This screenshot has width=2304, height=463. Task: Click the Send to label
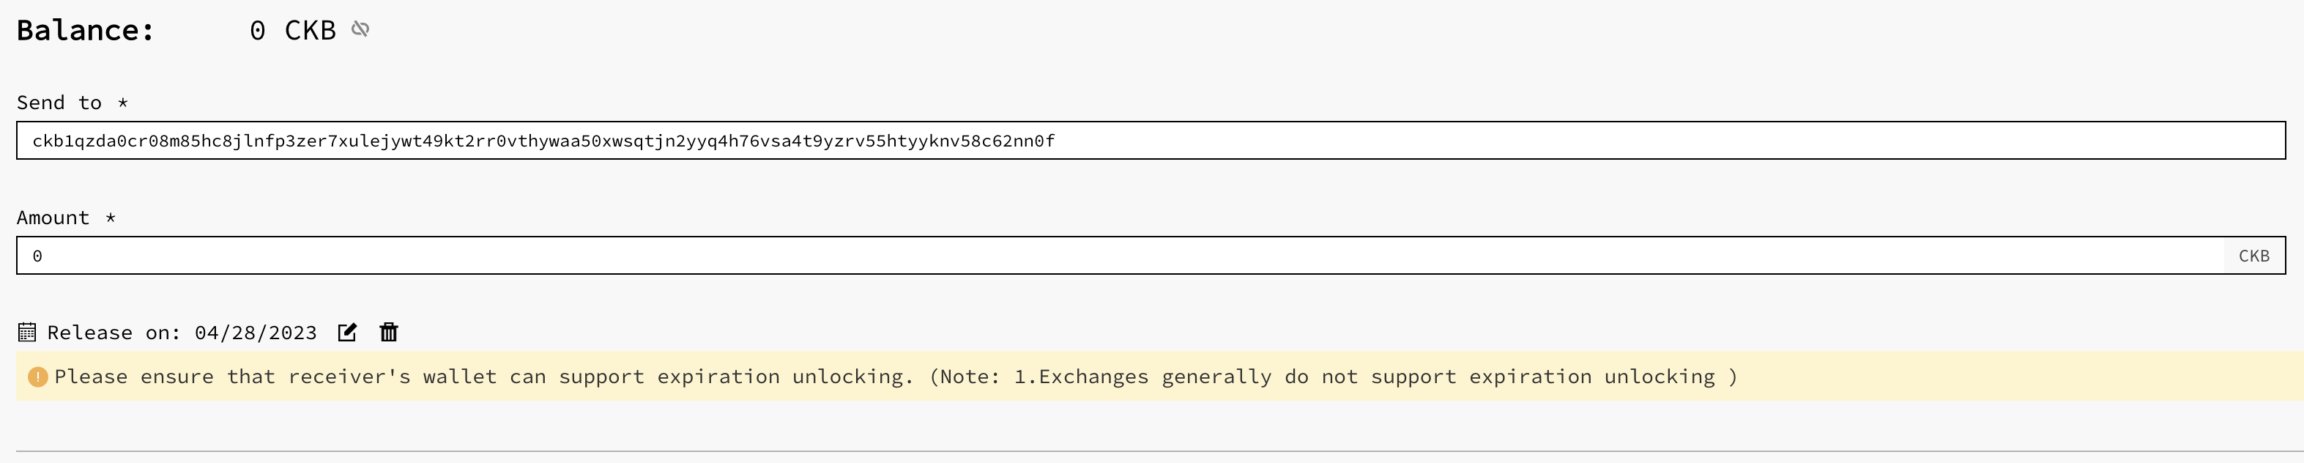(x=59, y=103)
